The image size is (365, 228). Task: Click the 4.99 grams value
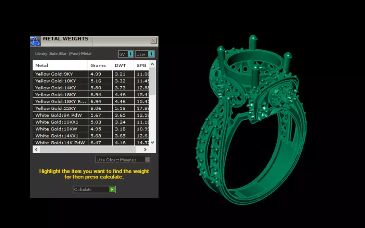point(96,74)
